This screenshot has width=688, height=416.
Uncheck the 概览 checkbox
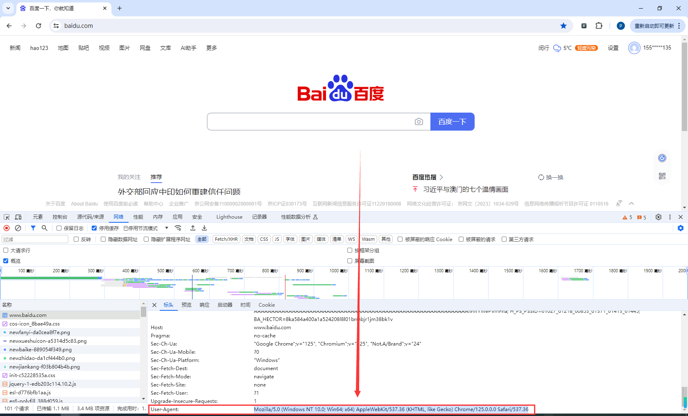[6, 261]
